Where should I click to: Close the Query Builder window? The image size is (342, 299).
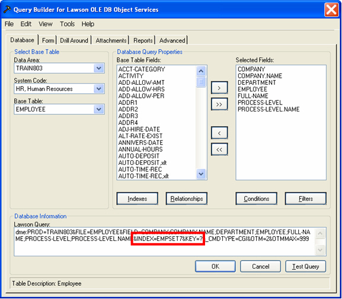(331, 9)
